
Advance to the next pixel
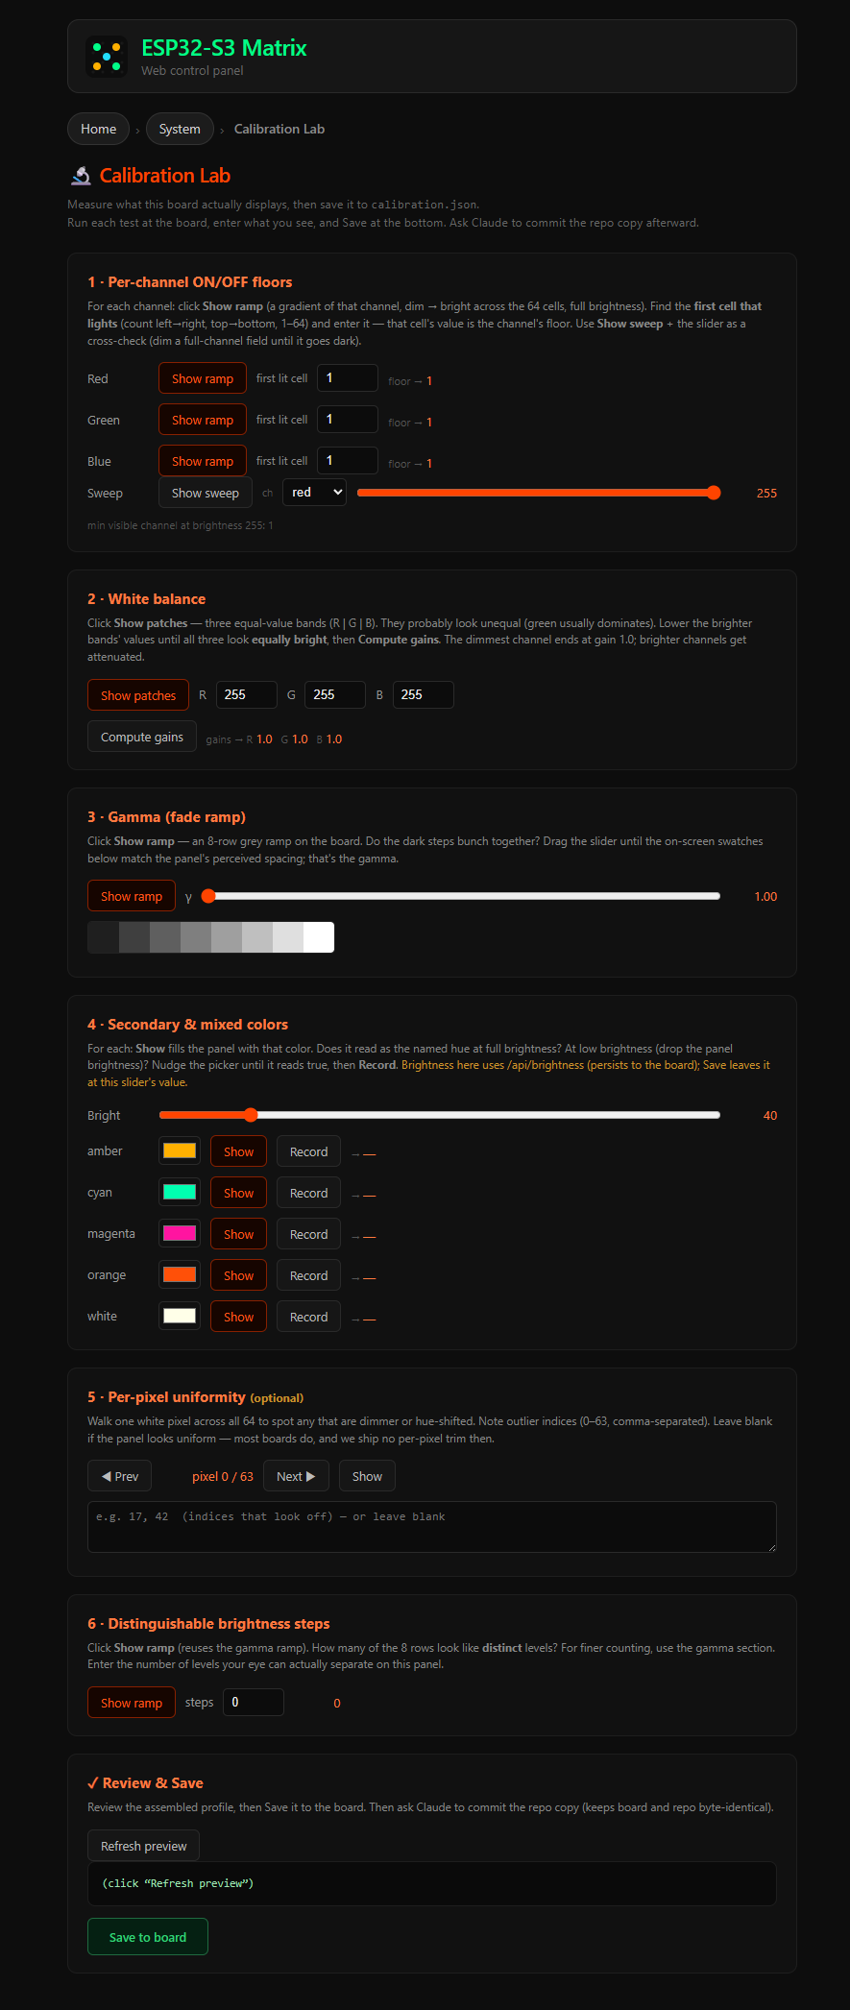pos(296,1476)
